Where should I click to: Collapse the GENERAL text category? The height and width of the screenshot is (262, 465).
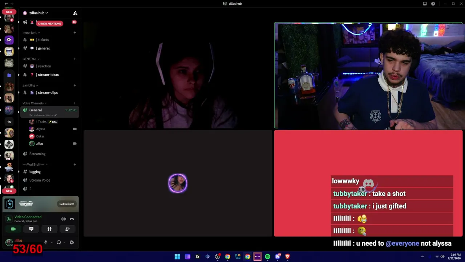(31, 59)
